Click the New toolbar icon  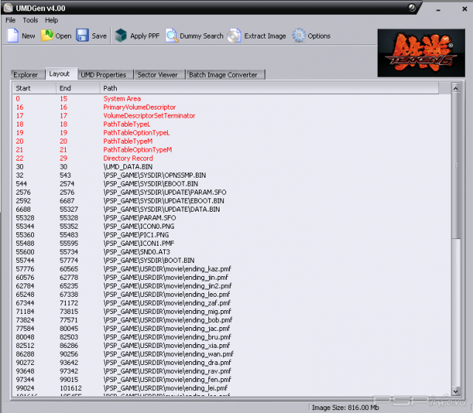tap(13, 36)
